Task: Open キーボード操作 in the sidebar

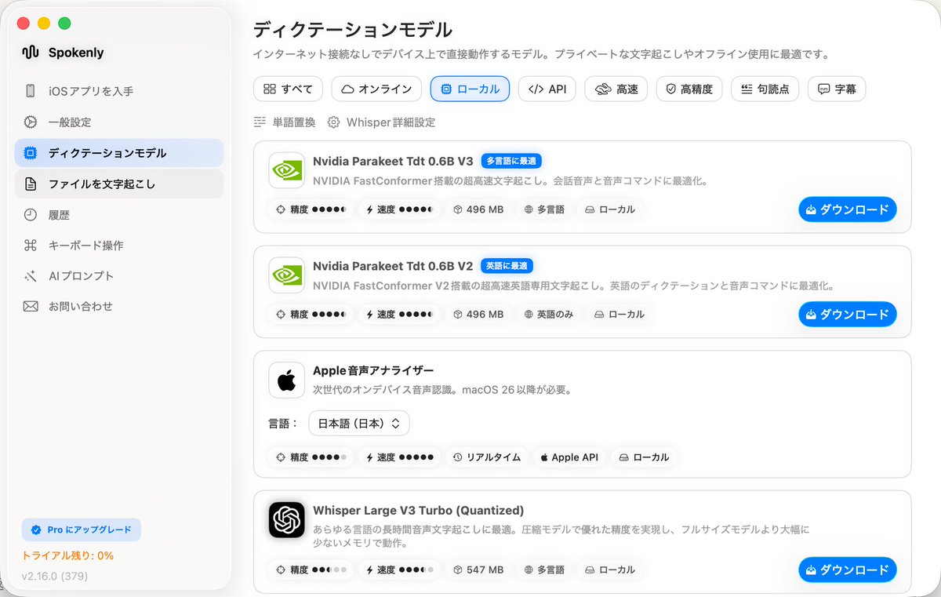Action: point(119,245)
